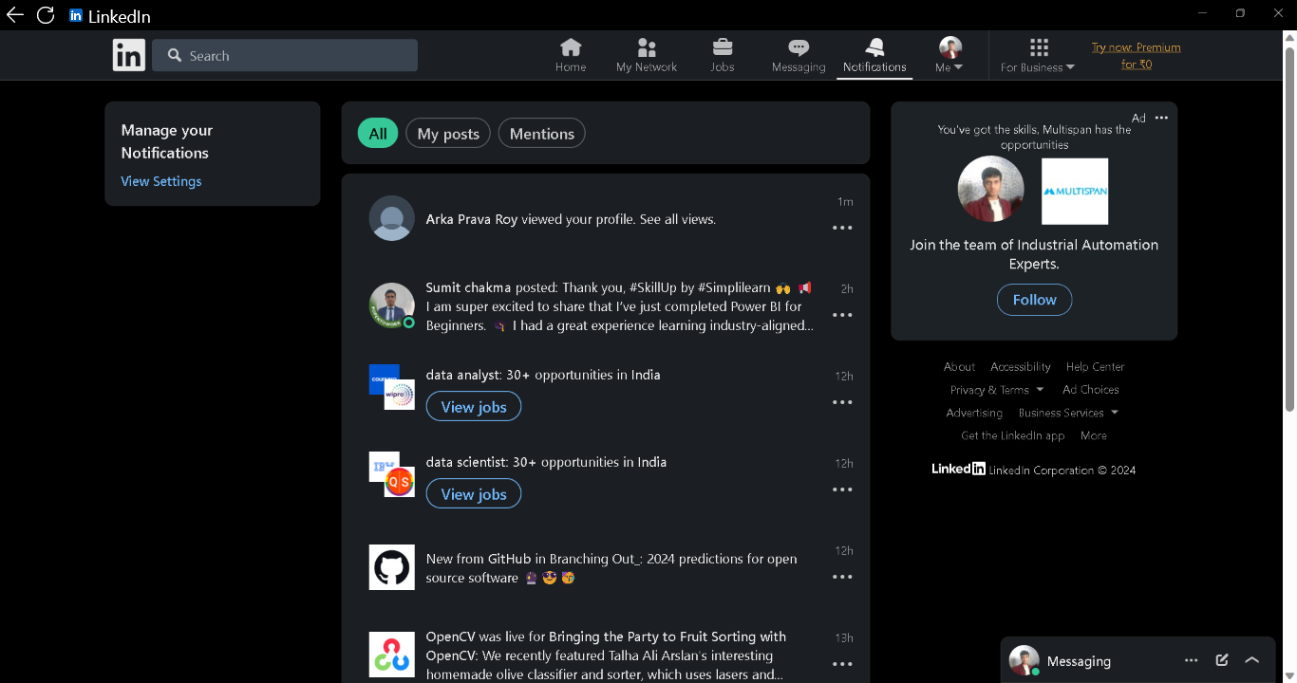This screenshot has height=683, width=1297.
Task: Click Arka Prava Roy's profile avatar
Action: pos(392,218)
